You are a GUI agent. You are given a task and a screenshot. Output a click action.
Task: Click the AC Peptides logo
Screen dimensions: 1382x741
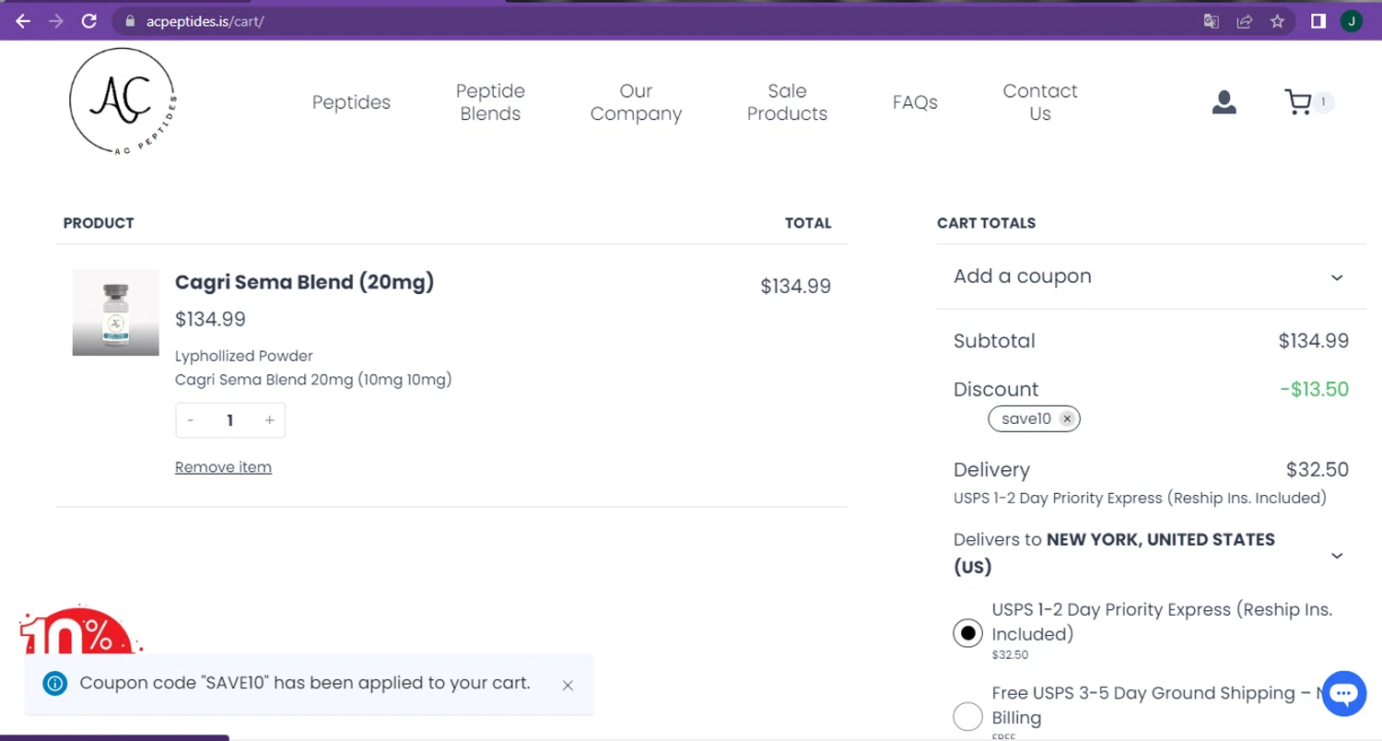point(123,102)
